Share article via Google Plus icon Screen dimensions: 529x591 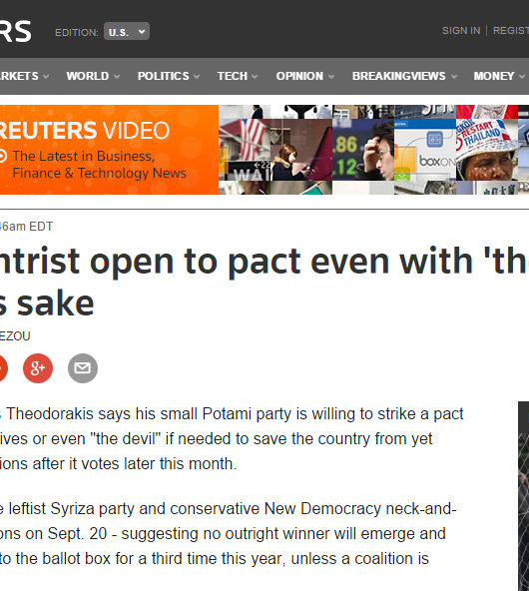click(x=38, y=368)
